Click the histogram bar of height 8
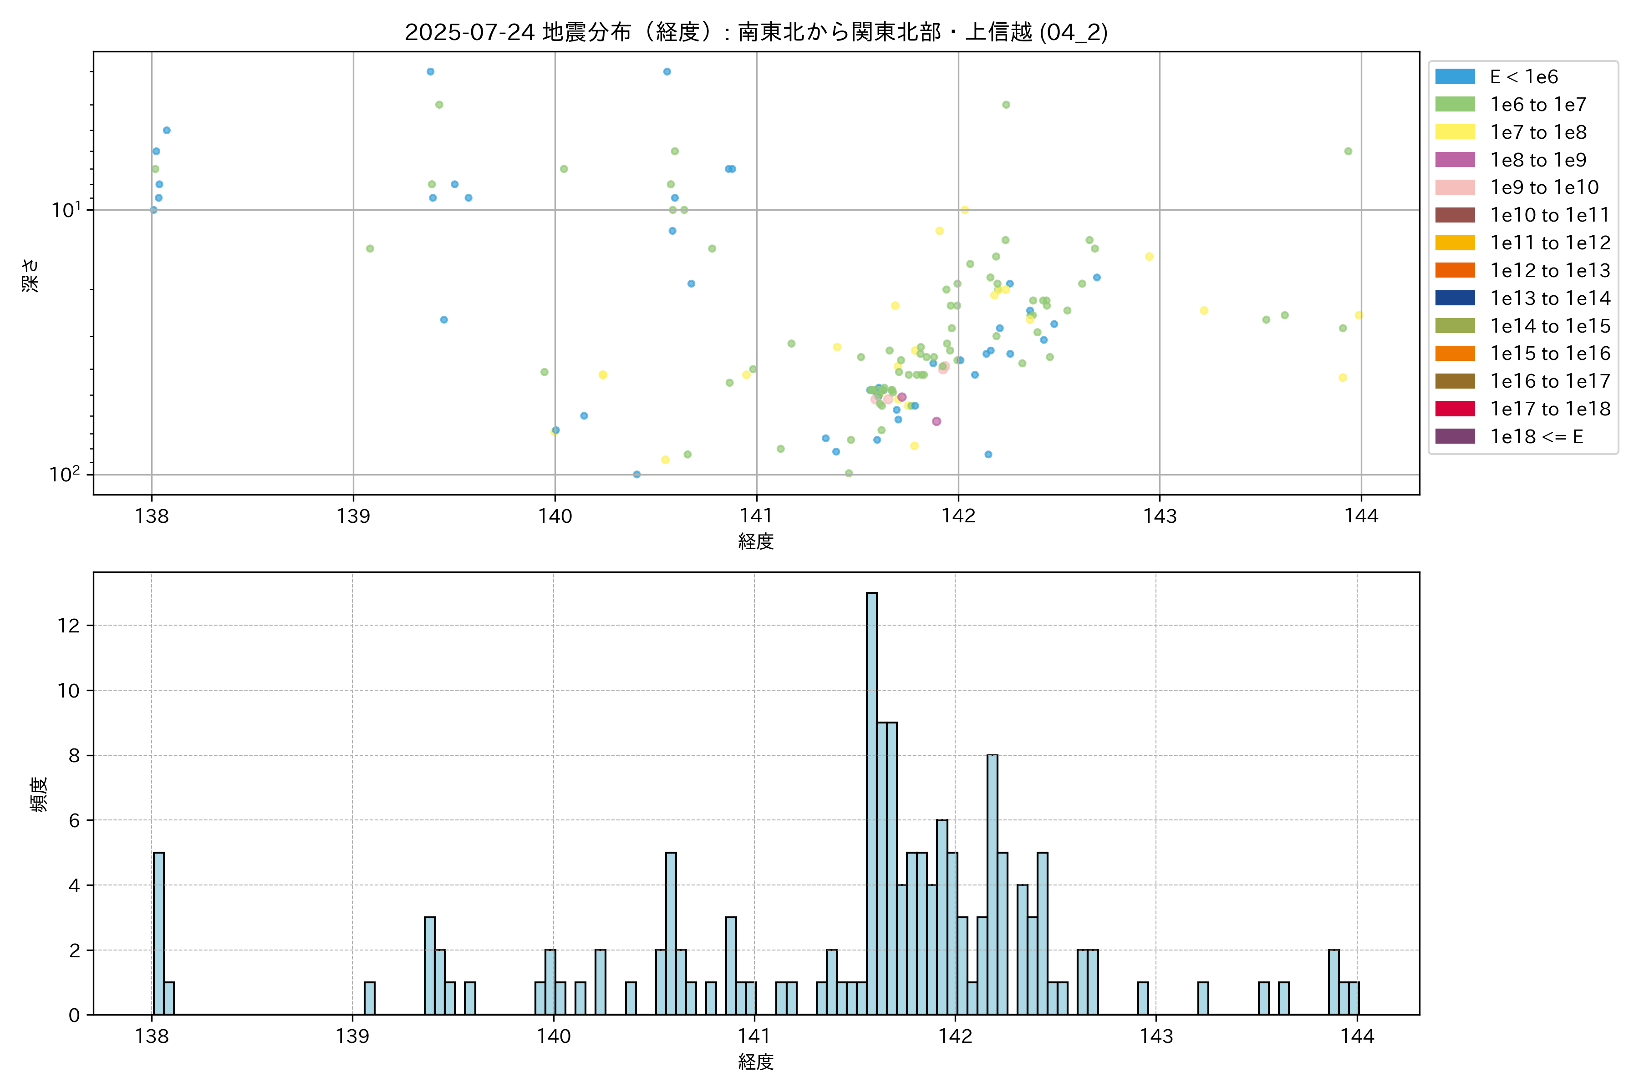Screen dimensions: 1639x1092 (x=992, y=885)
